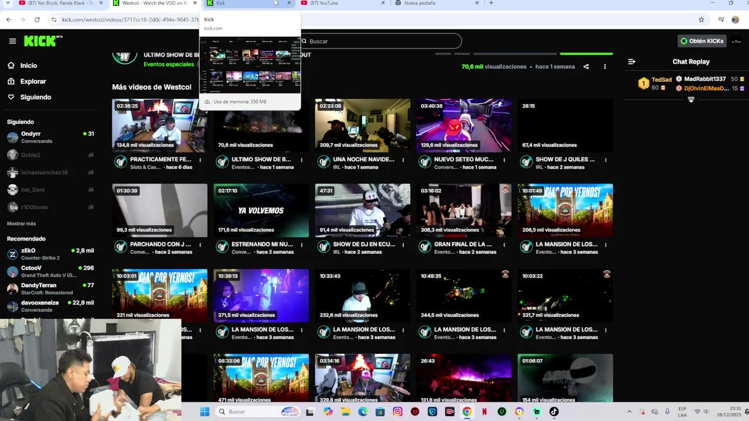
Task: Open the video options three-dot menu
Action: (605, 67)
